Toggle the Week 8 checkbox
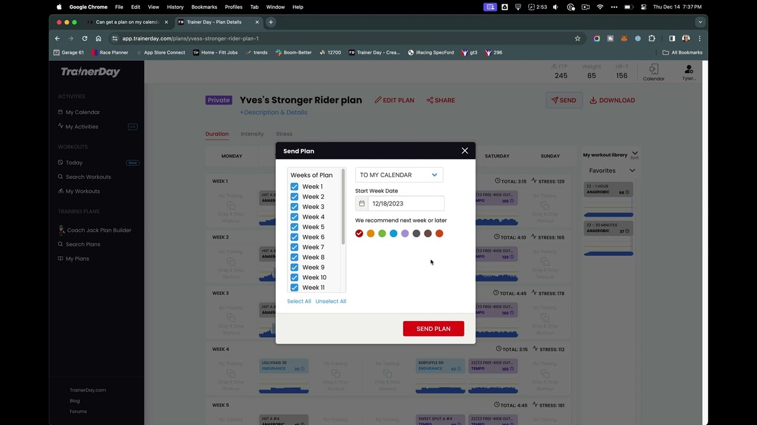 pyautogui.click(x=294, y=257)
